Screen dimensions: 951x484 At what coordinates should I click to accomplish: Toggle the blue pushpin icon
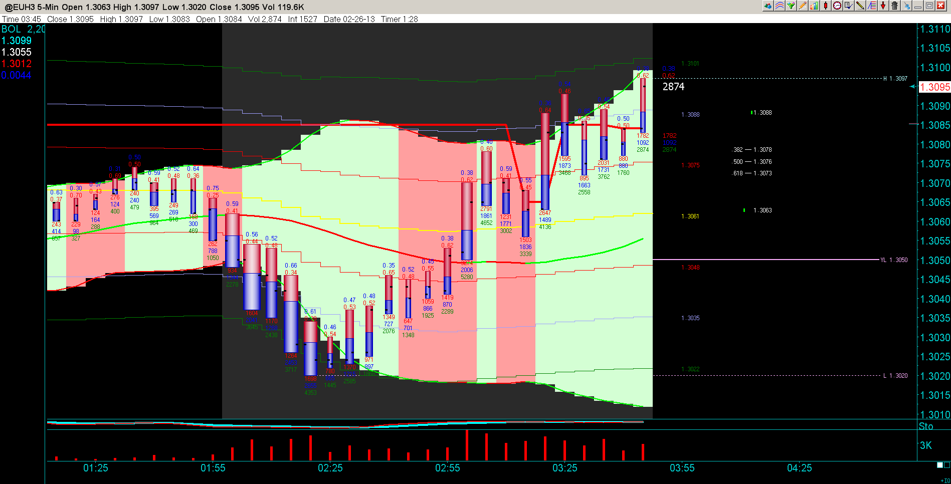tap(906, 6)
